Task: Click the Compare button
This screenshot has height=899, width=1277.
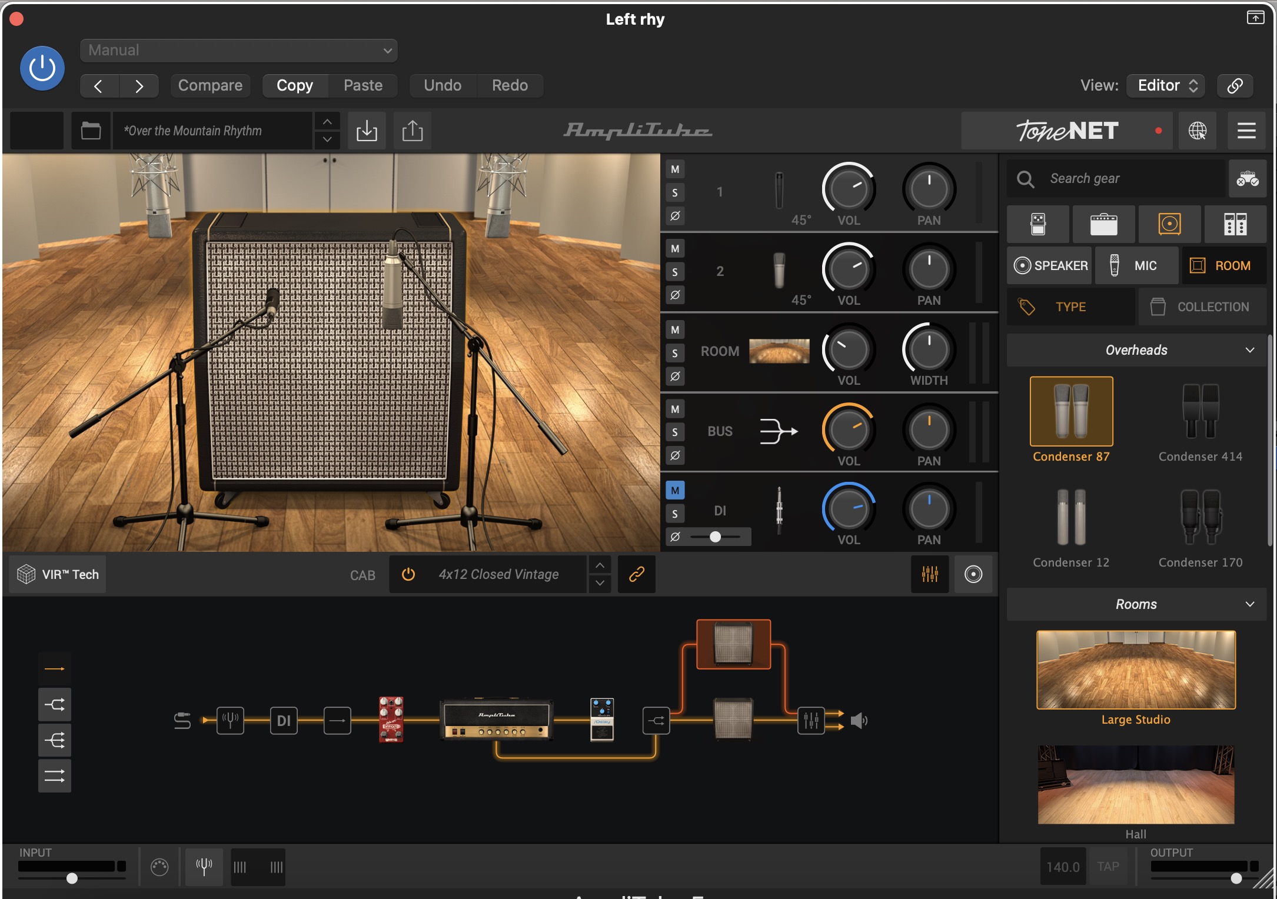Action: [x=210, y=86]
